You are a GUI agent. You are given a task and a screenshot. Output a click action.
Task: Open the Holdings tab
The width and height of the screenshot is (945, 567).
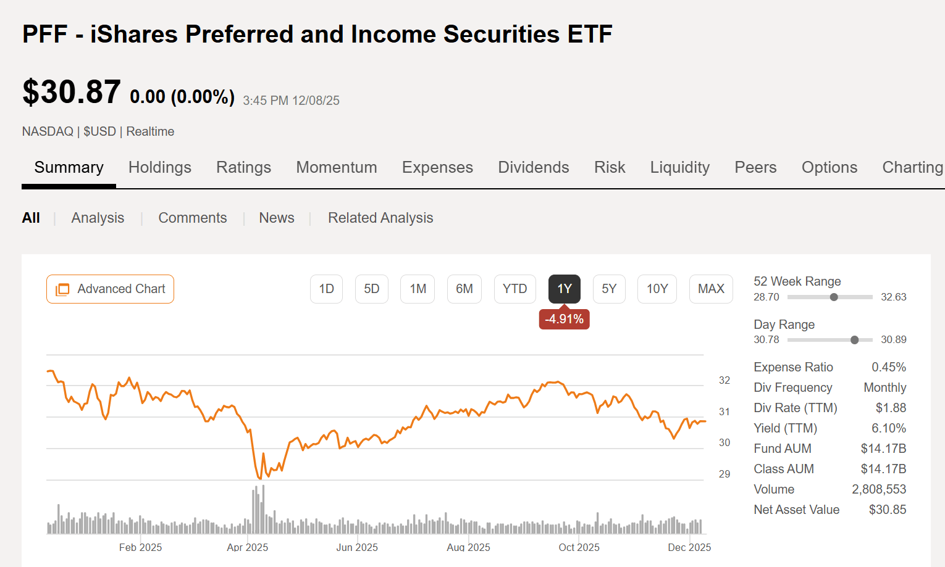[160, 167]
